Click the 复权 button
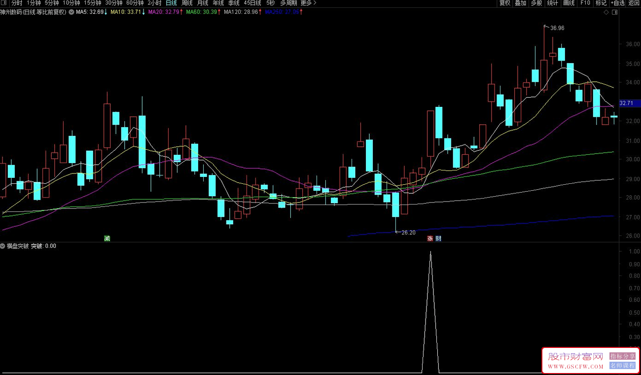Screen dimensions: 641x375 [505, 3]
